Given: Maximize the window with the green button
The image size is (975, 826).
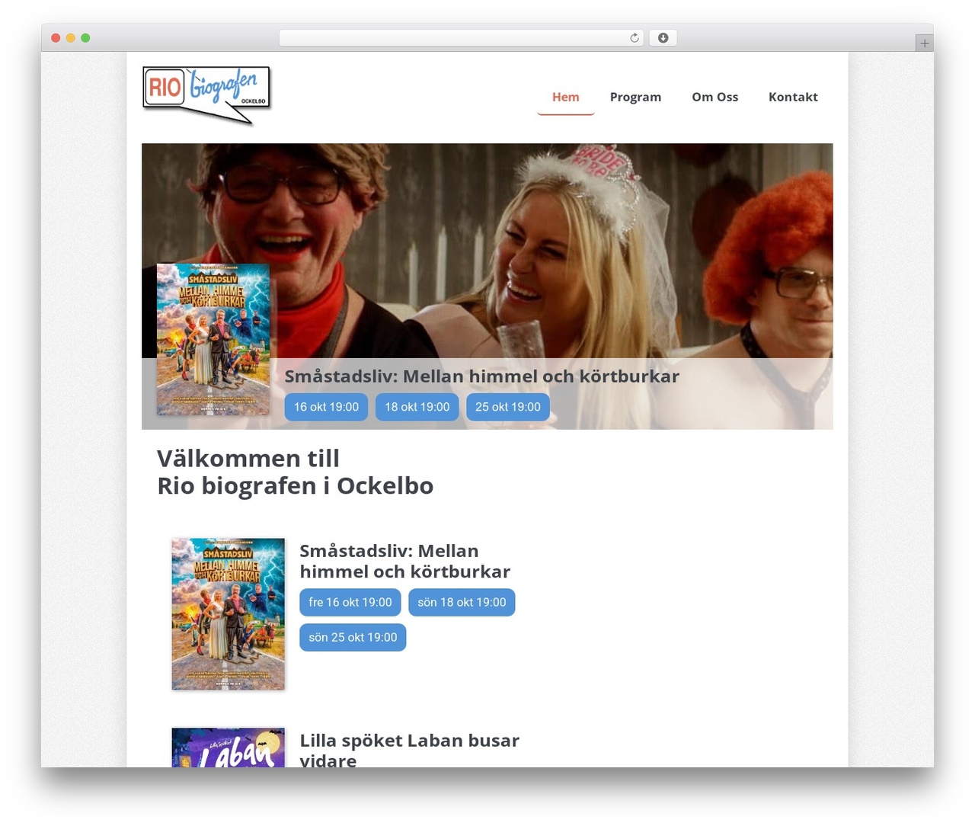Looking at the screenshot, I should (x=85, y=38).
